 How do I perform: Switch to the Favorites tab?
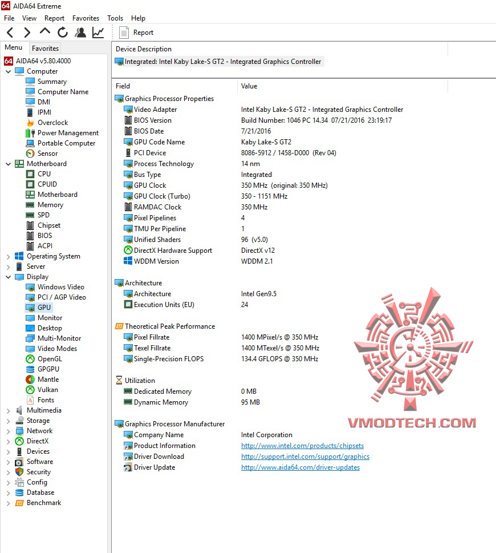(45, 49)
